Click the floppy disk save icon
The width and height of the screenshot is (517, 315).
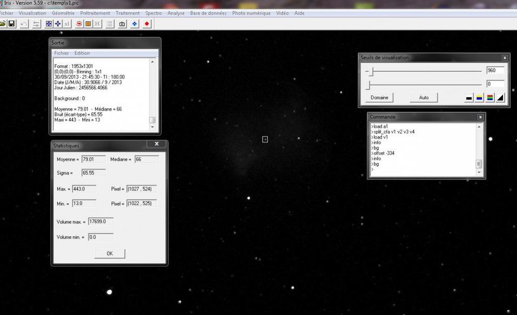pyautogui.click(x=11, y=24)
